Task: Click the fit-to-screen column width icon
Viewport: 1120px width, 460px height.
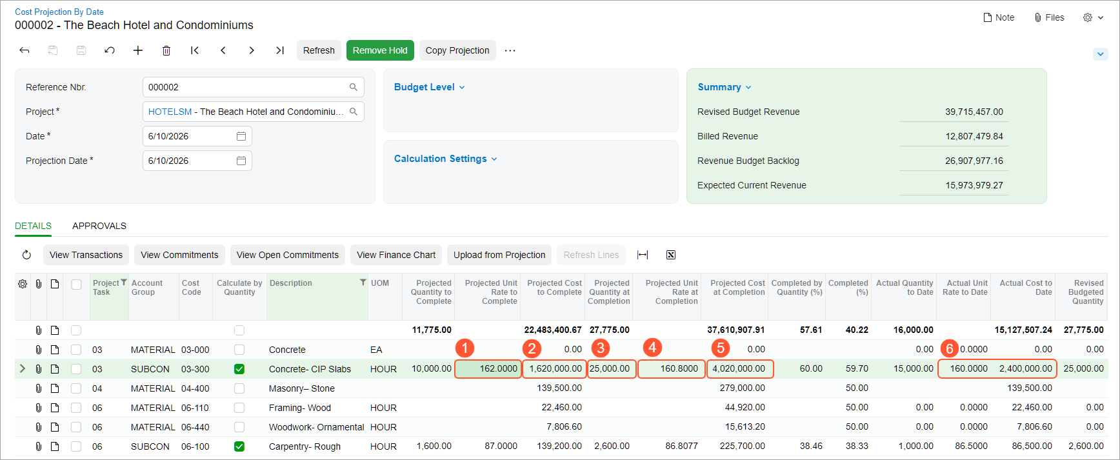Action: [643, 255]
